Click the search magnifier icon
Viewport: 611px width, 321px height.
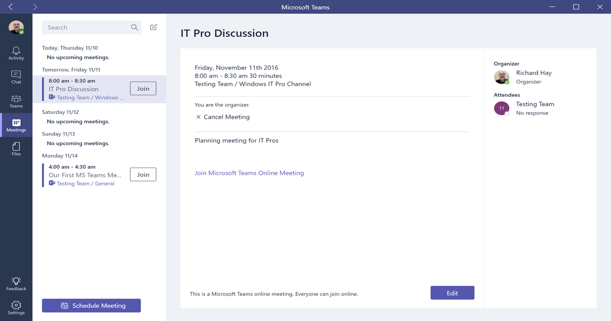click(134, 27)
